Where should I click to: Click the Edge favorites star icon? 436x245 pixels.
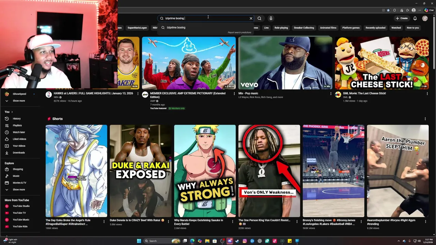pos(388,10)
